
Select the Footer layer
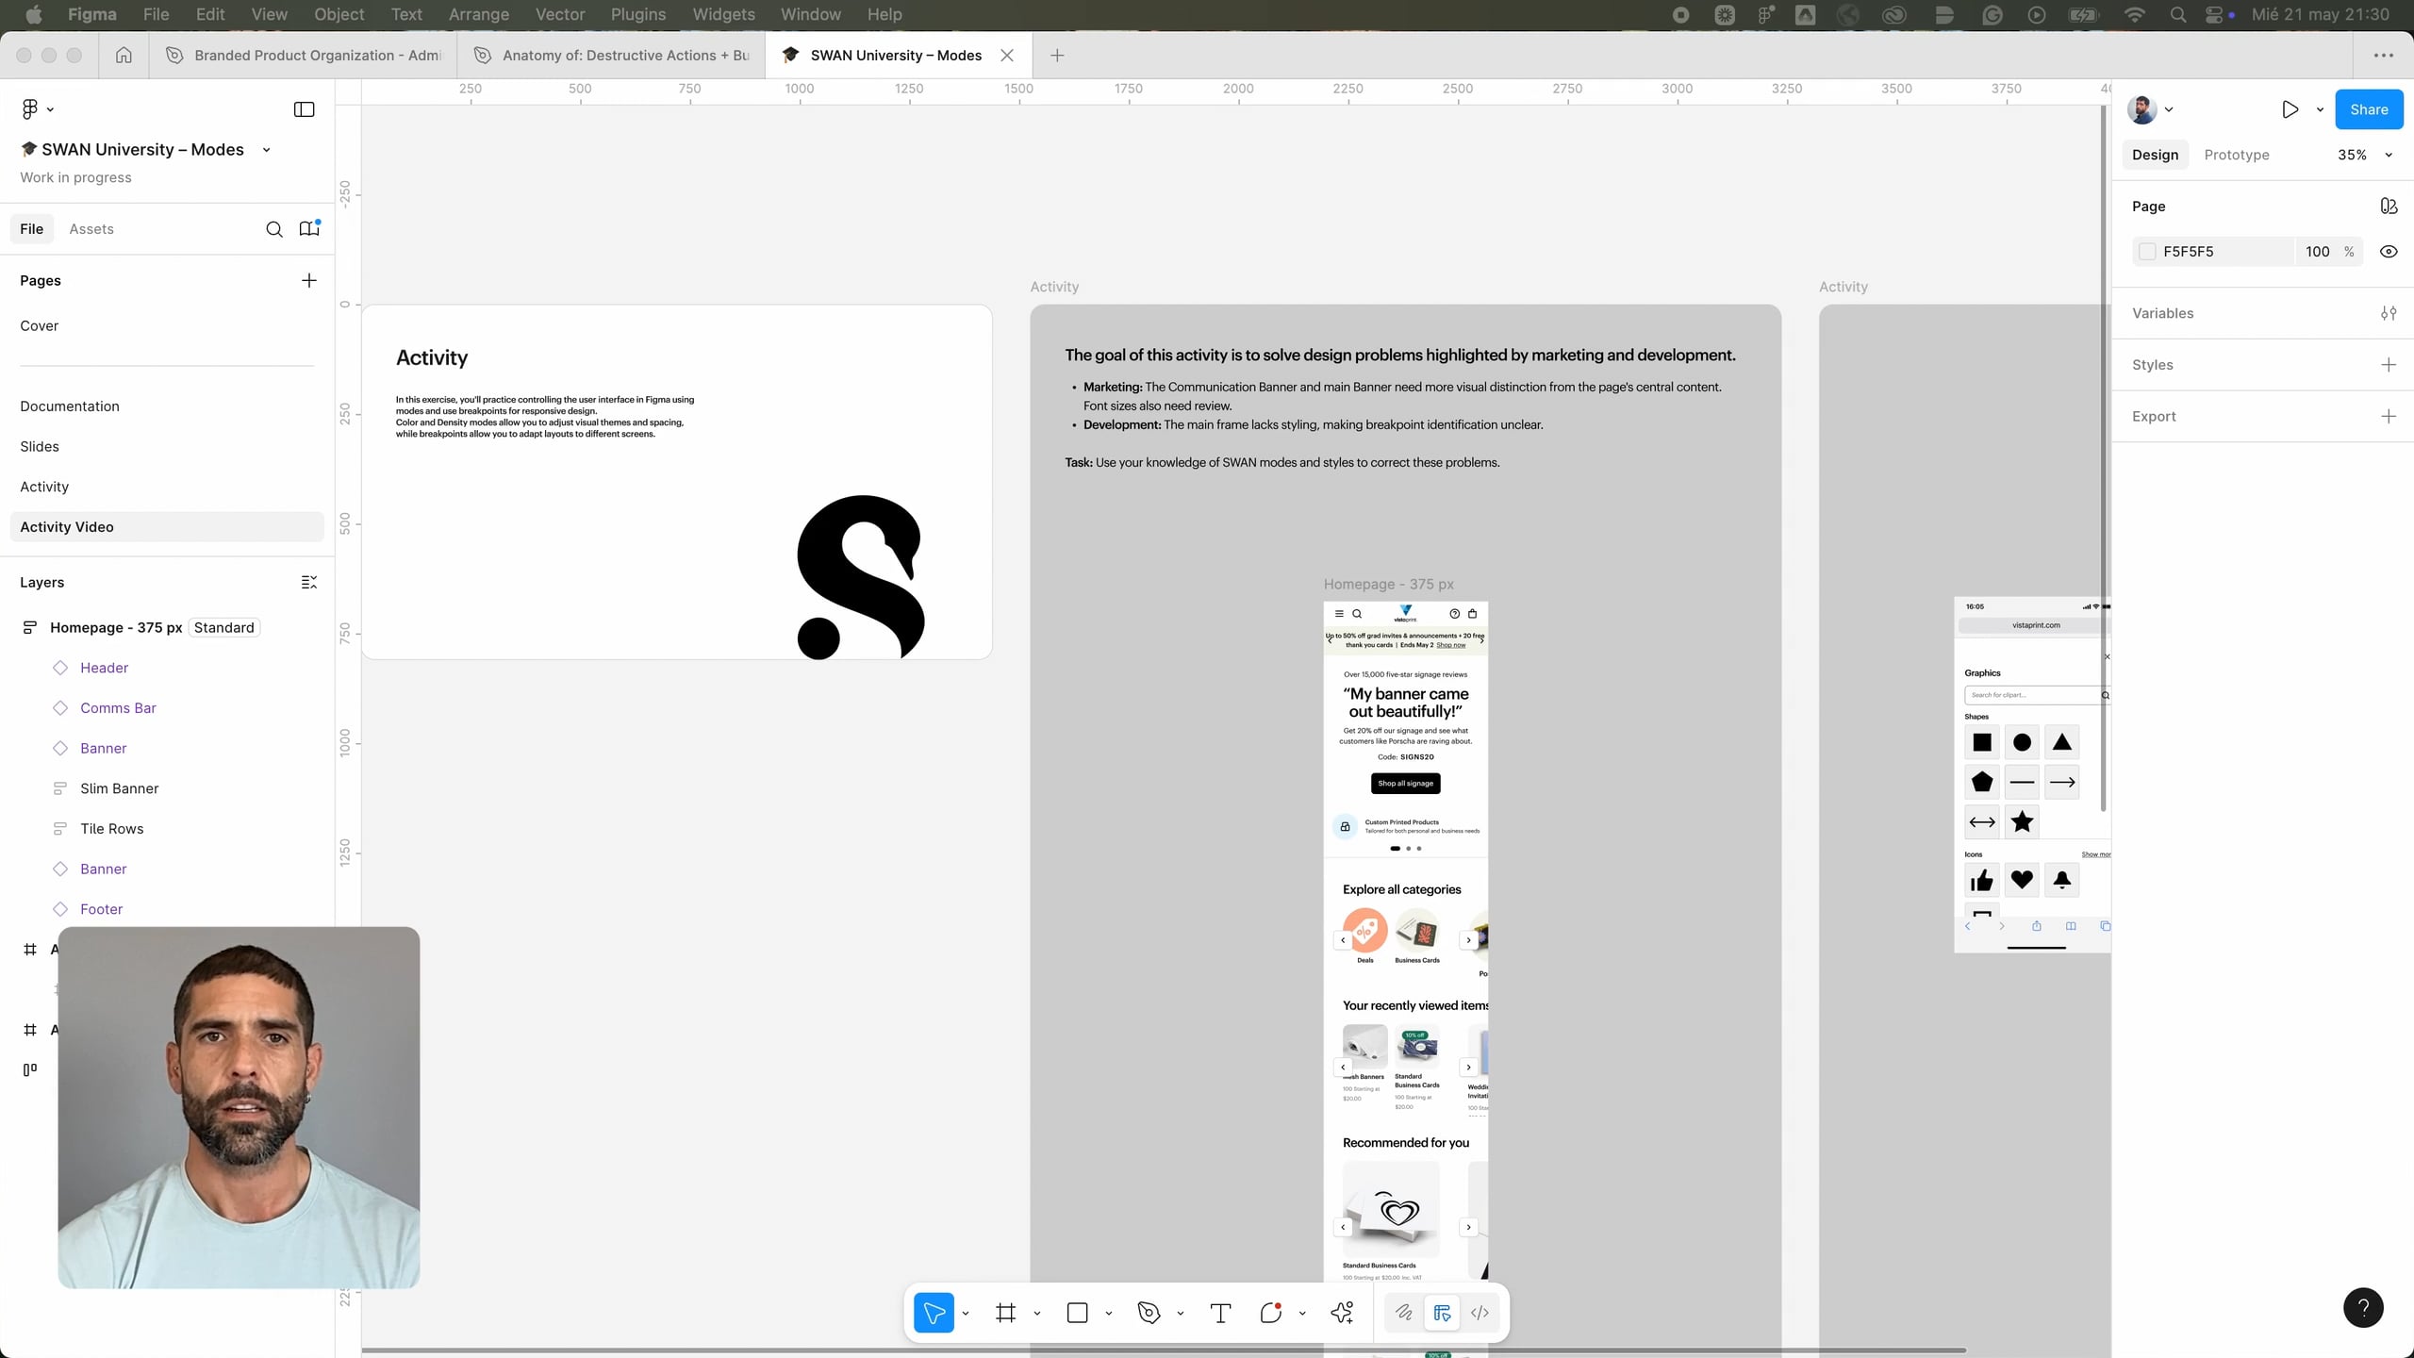coord(101,909)
